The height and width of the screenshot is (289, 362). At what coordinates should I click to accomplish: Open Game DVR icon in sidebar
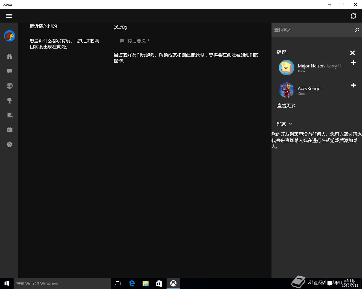[x=10, y=115]
